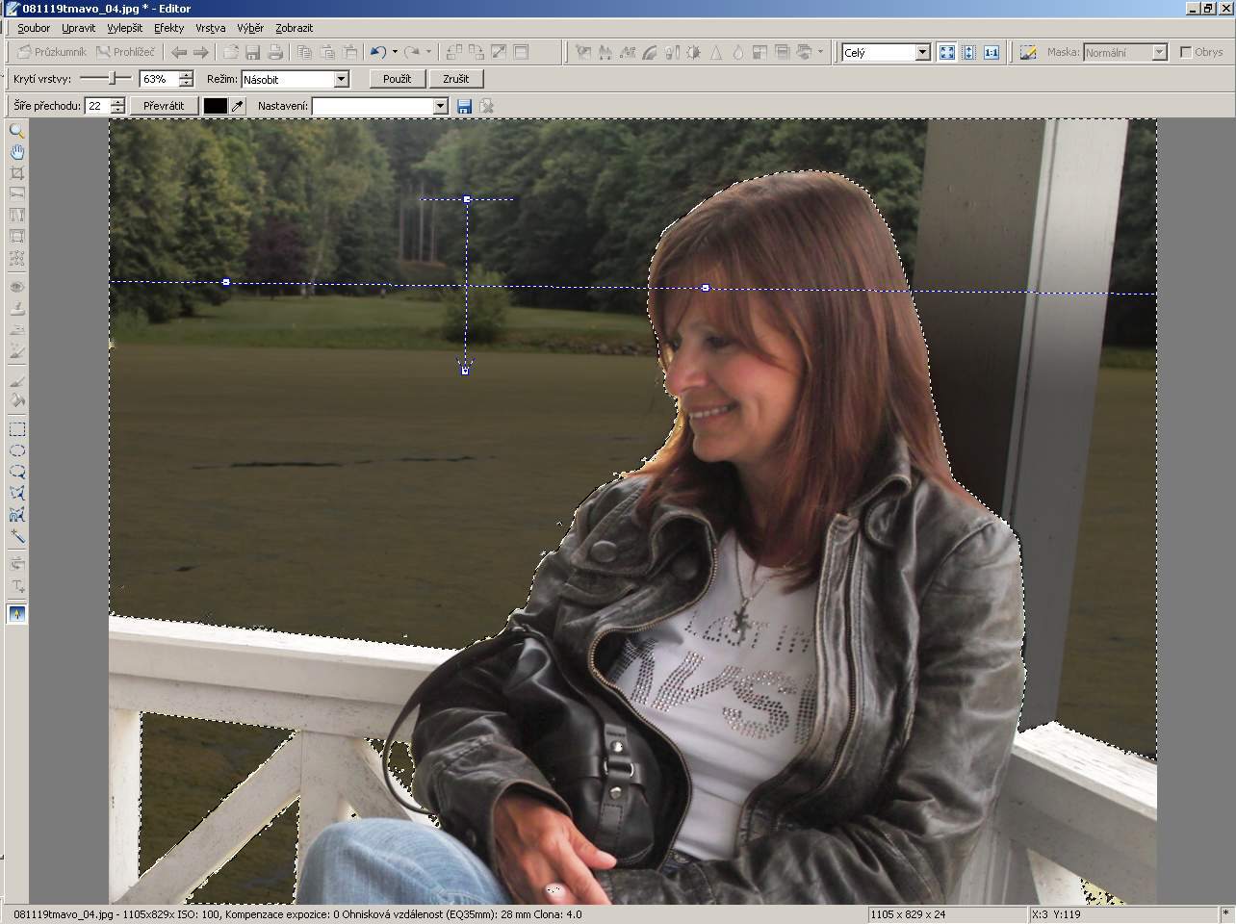Viewport: 1236px width, 924px height.
Task: Click the Použít button
Action: pyautogui.click(x=397, y=79)
